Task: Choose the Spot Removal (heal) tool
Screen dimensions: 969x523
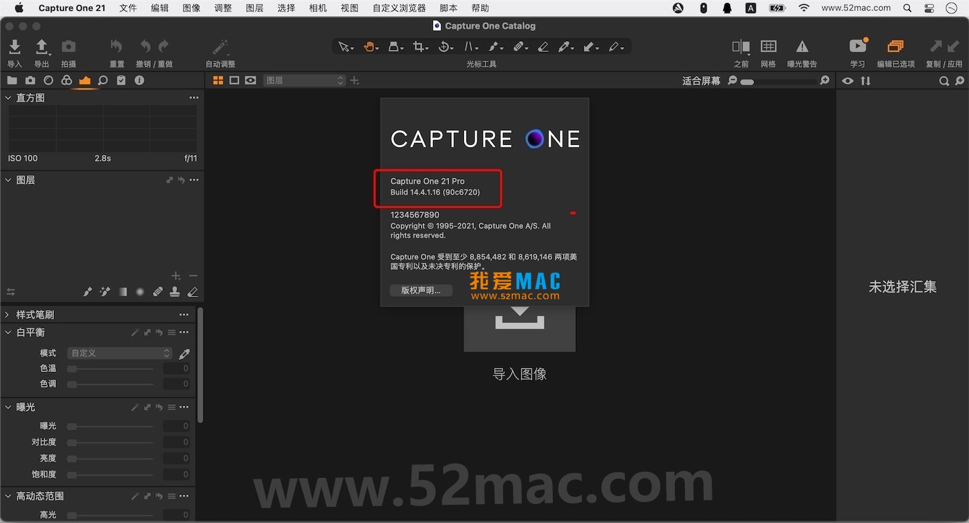Action: point(517,47)
